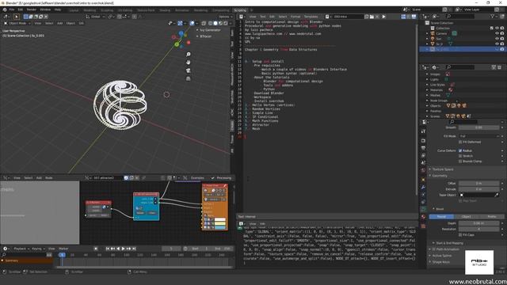Toggle the Fill Caps checkbox
The width and height of the screenshot is (507, 285).
click(460, 235)
